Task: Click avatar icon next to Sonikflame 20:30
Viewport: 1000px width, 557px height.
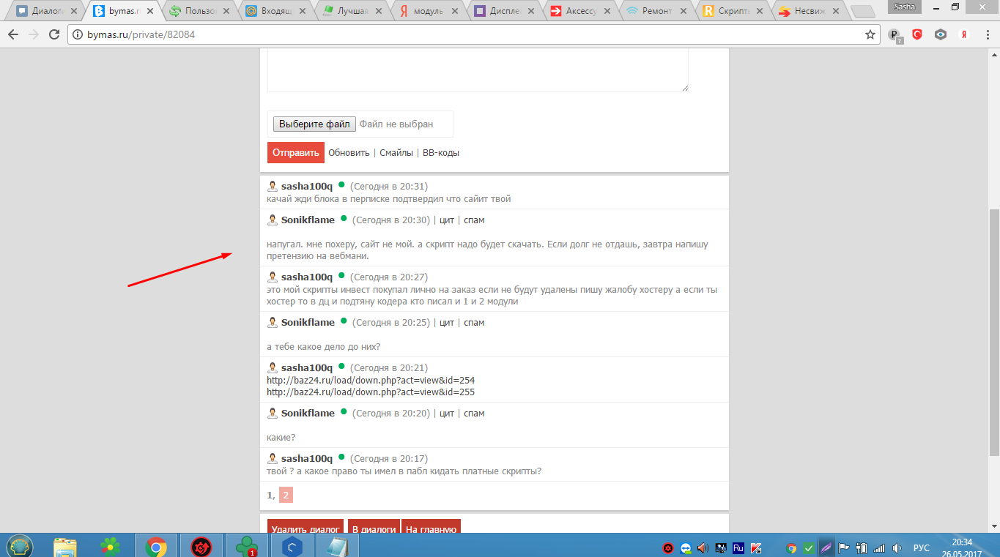Action: click(x=272, y=220)
